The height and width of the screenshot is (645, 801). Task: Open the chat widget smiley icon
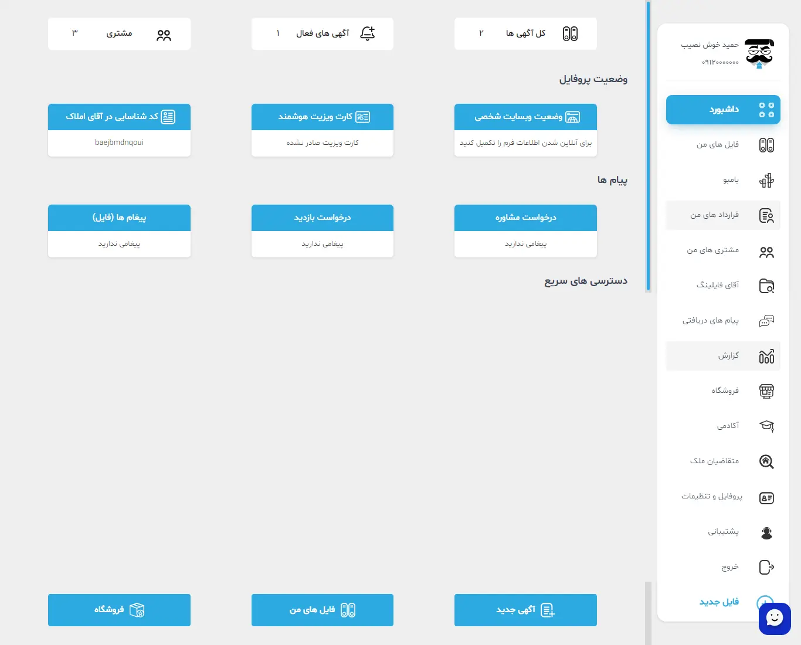pyautogui.click(x=775, y=618)
